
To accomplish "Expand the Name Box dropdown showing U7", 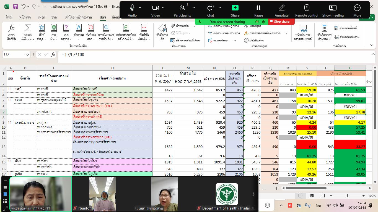I will click(x=27, y=55).
